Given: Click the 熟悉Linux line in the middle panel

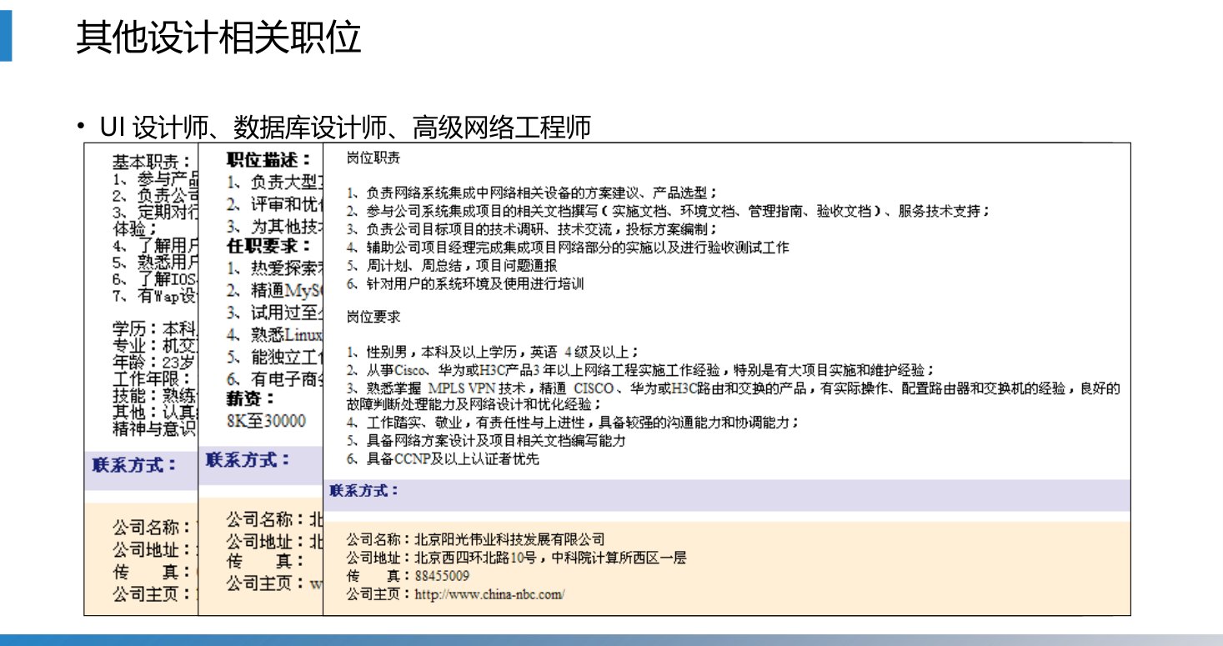Looking at the screenshot, I should (274, 335).
